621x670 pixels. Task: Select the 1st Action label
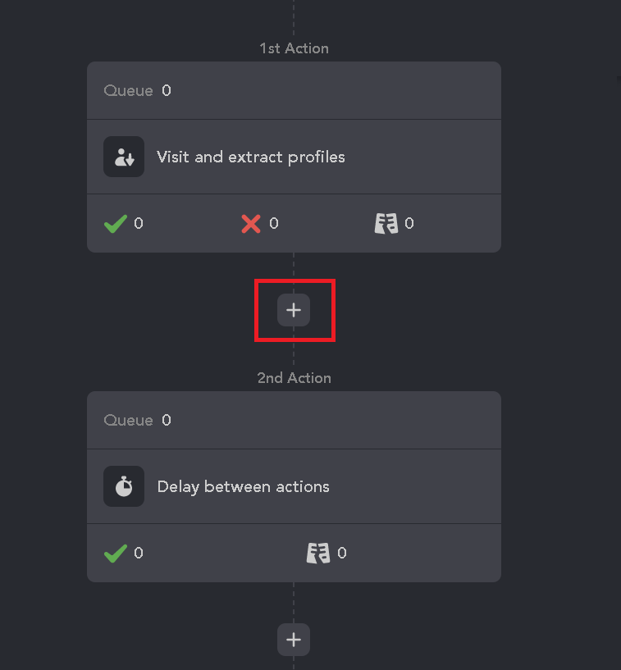coord(294,48)
